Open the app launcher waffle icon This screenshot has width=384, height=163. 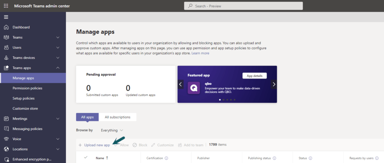click(6, 6)
